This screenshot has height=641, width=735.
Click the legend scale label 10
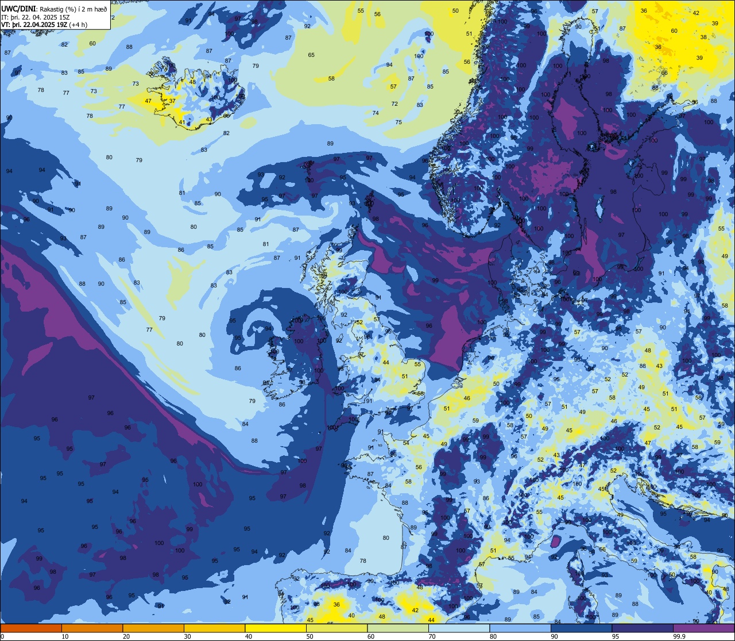pos(65,636)
